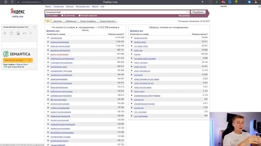The image size is (261, 146).
Task: Click plus icon on the 5 176 row
Action: [x=132, y=96]
